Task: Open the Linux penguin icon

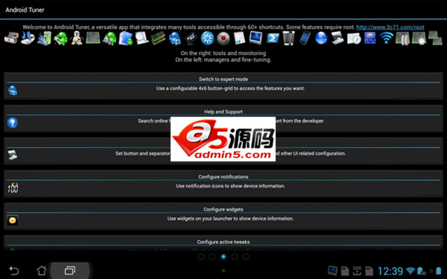Action: point(77,38)
